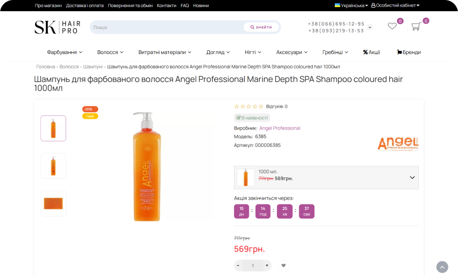Open FAQ page
Viewport: 458px width, 276px height.
click(x=185, y=6)
